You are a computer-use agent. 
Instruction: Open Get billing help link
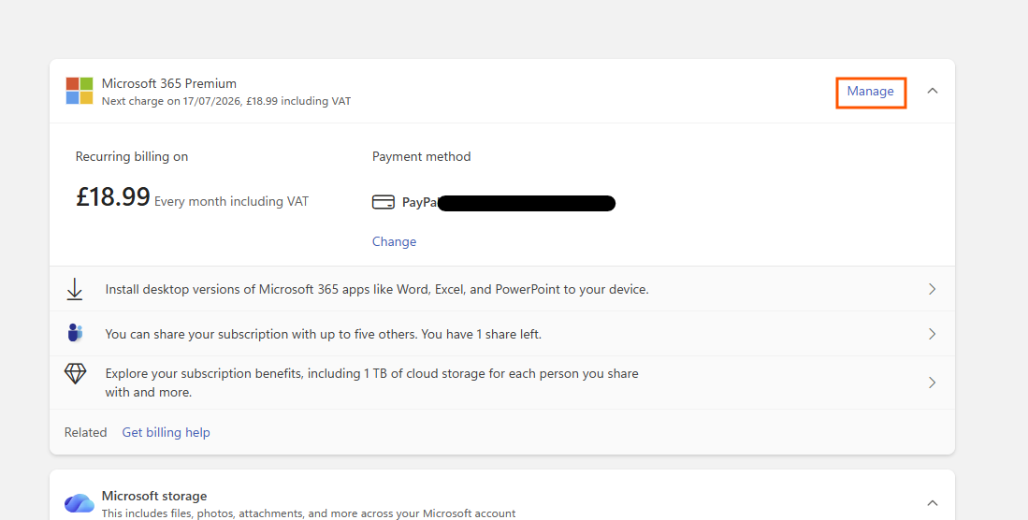166,432
